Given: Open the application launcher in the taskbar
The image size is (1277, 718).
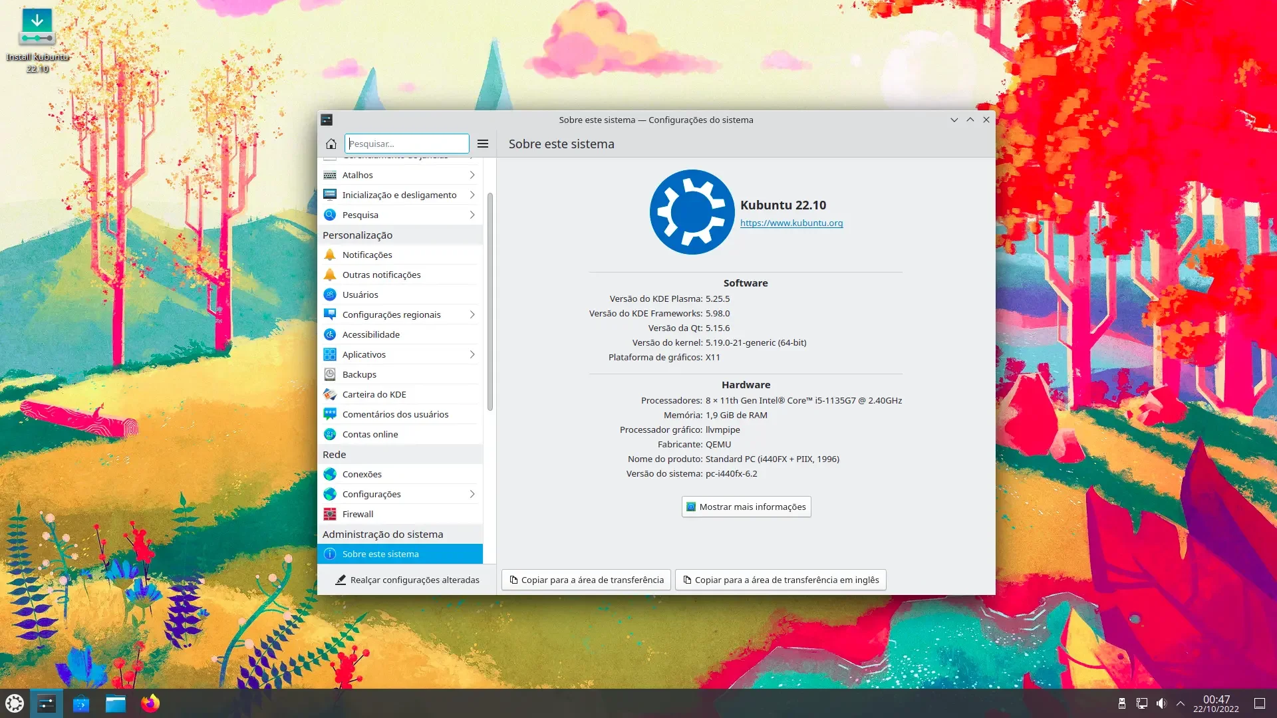Looking at the screenshot, I should pyautogui.click(x=15, y=703).
